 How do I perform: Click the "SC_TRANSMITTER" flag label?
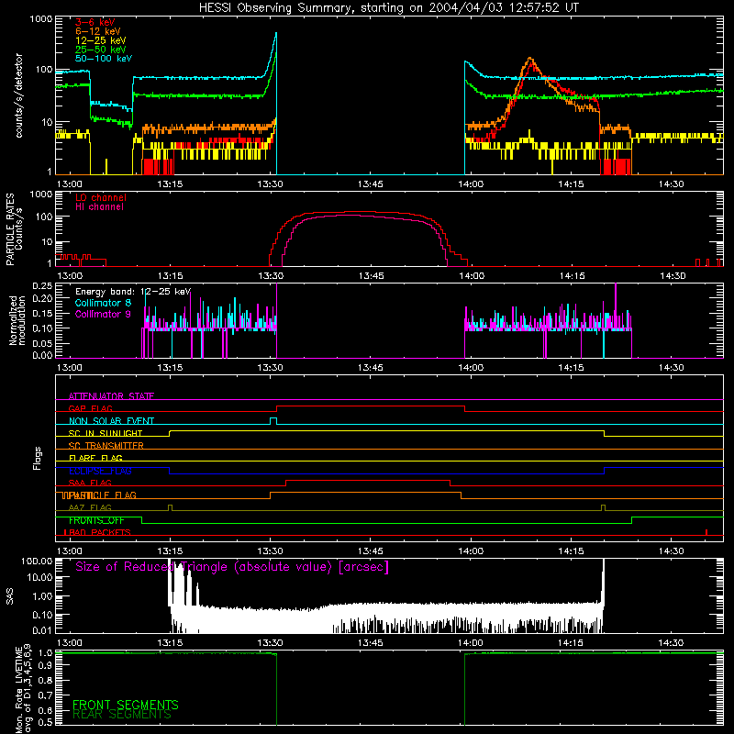pyautogui.click(x=106, y=445)
